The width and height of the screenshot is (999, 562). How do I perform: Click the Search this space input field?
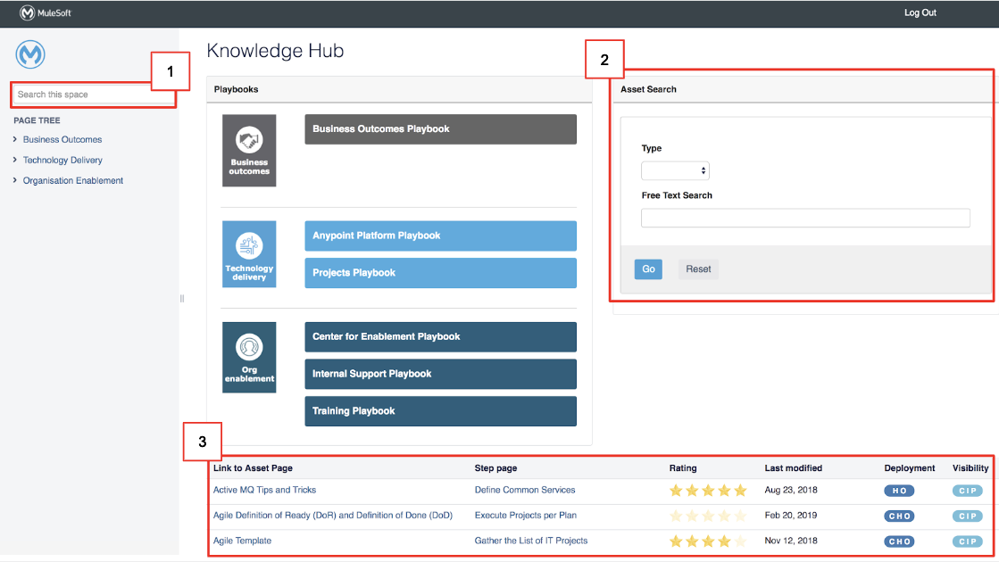(x=92, y=94)
